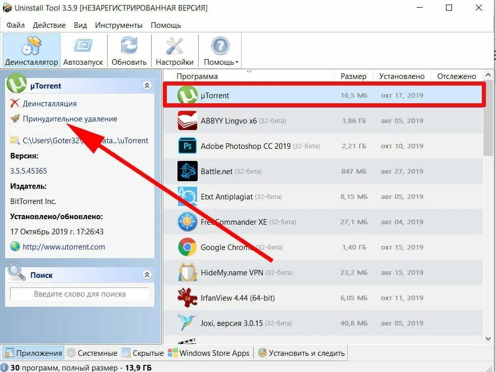Select the HideMy.name VPN icon

[x=187, y=272]
